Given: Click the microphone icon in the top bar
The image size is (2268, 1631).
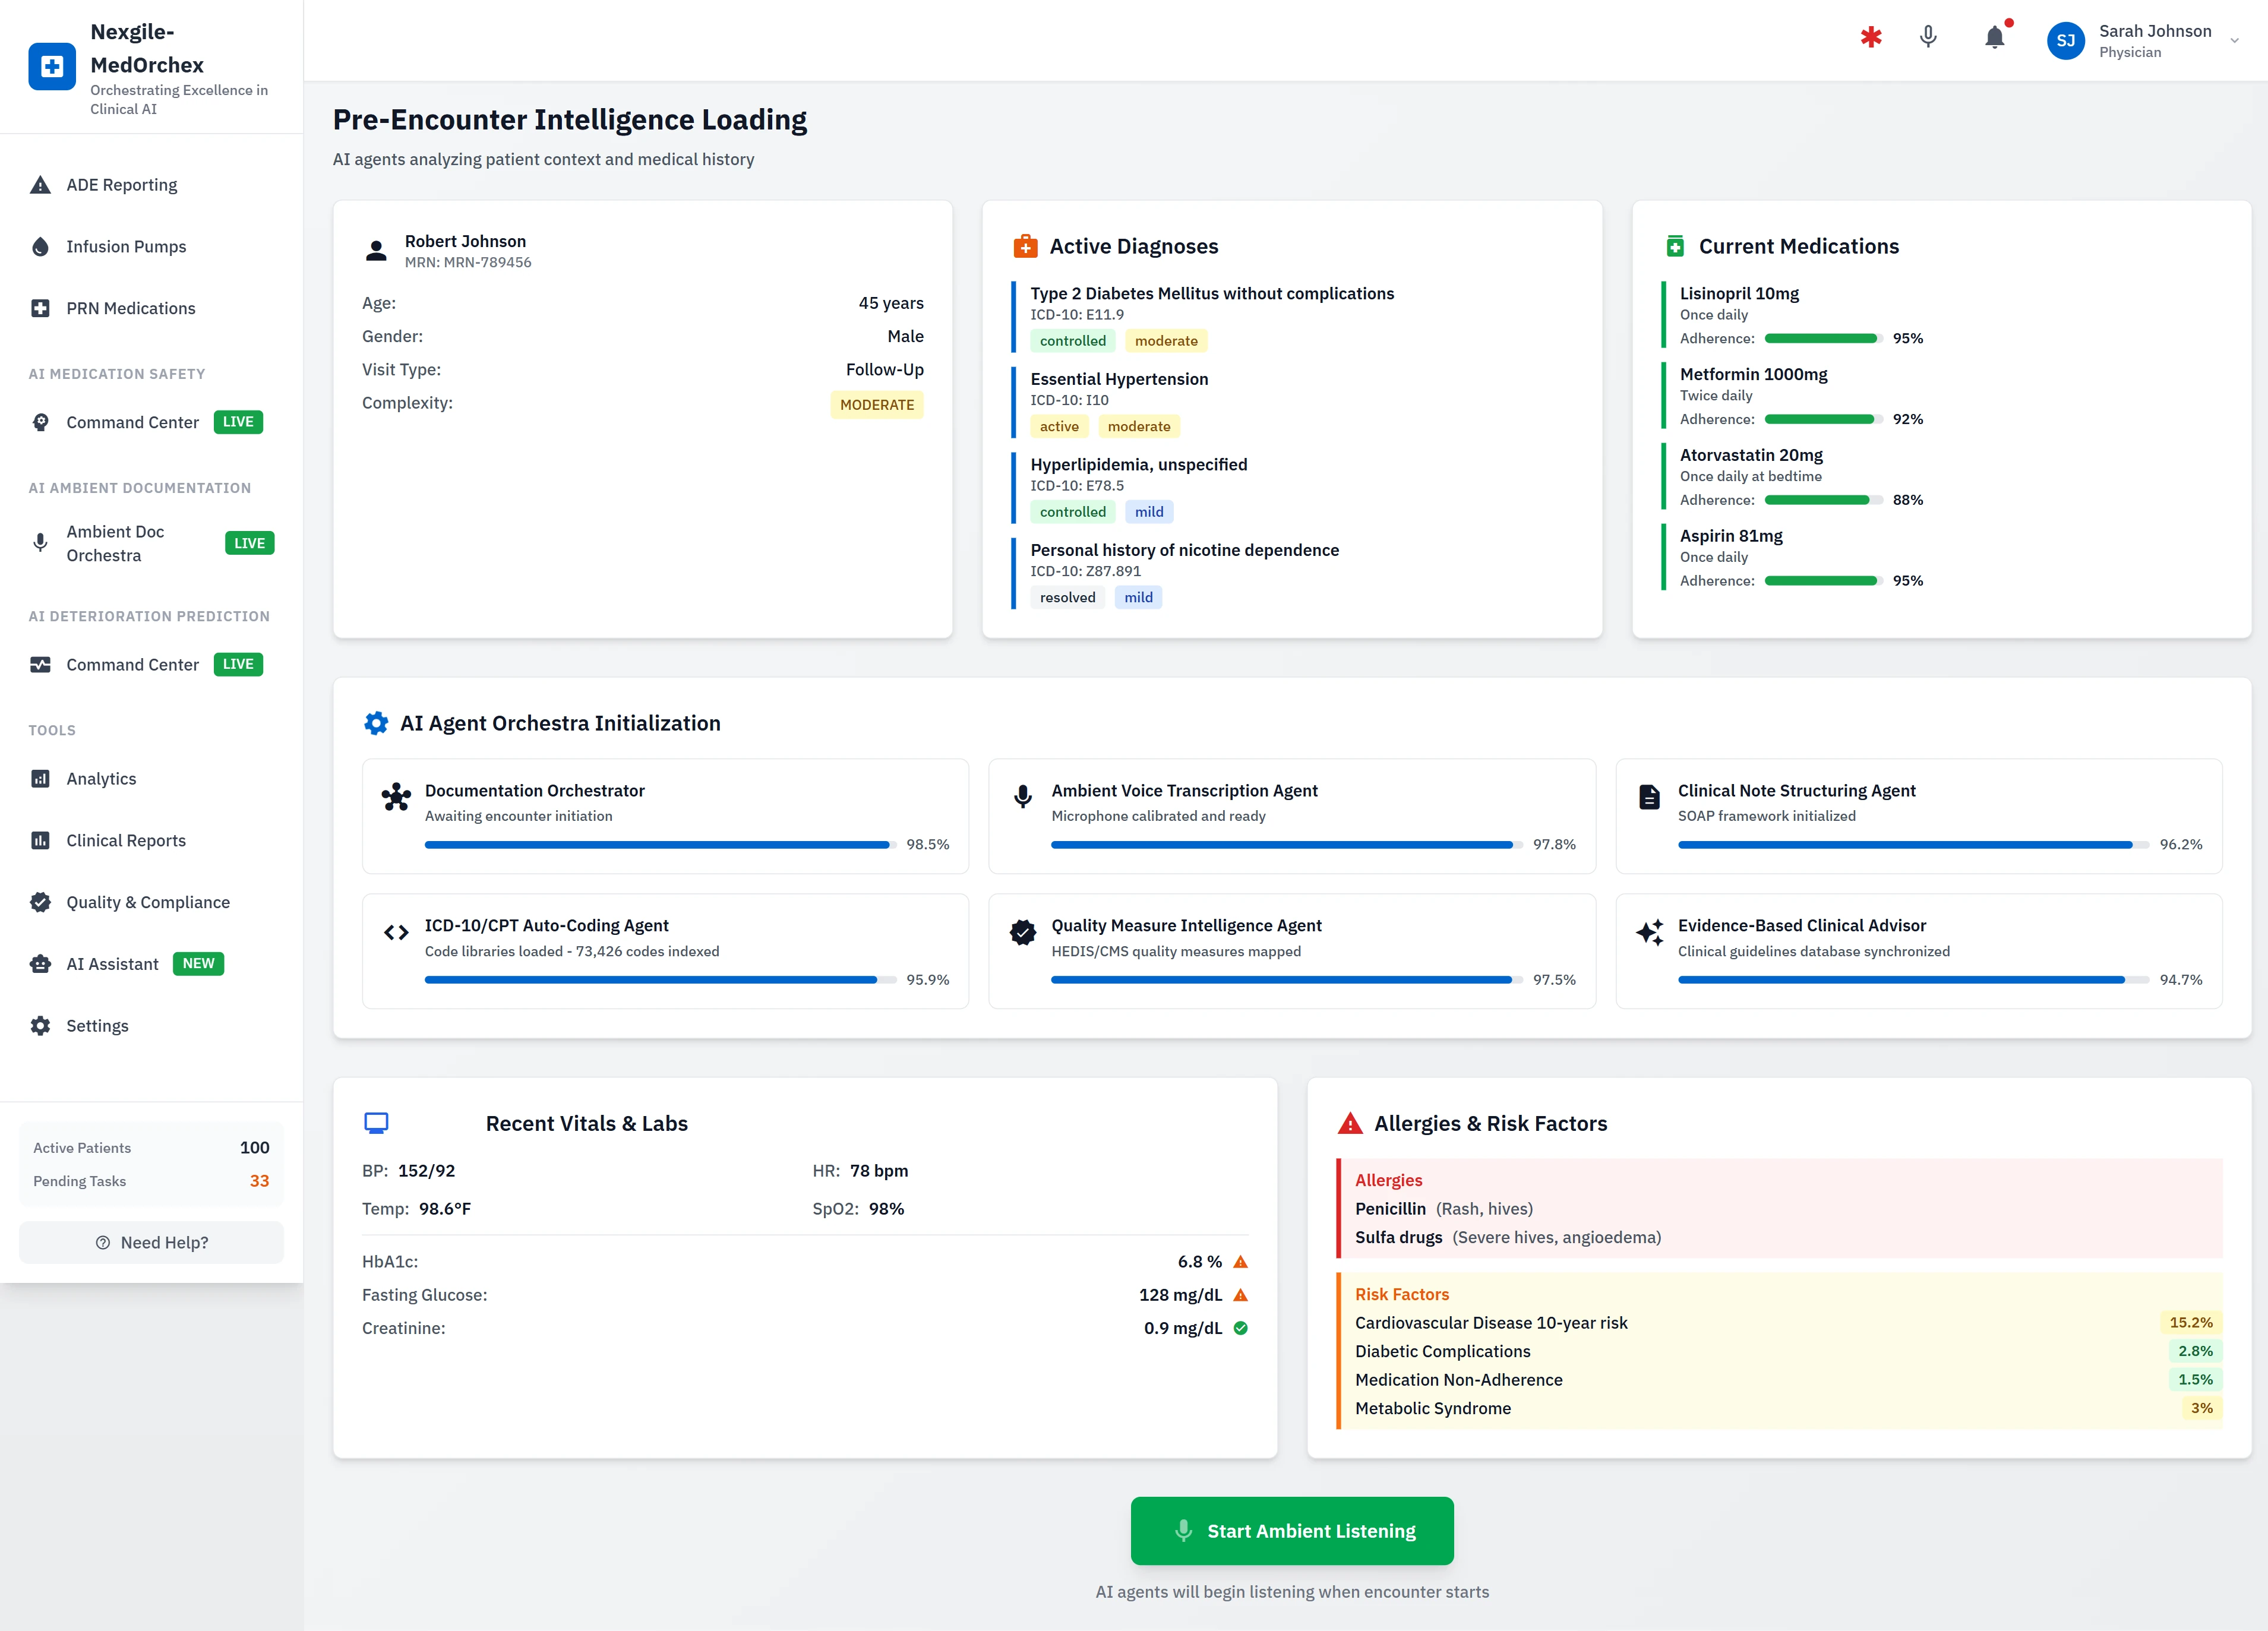Looking at the screenshot, I should point(1928,37).
